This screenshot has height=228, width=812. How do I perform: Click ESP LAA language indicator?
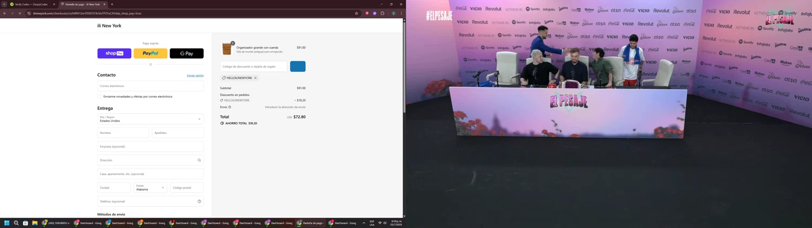(372, 223)
